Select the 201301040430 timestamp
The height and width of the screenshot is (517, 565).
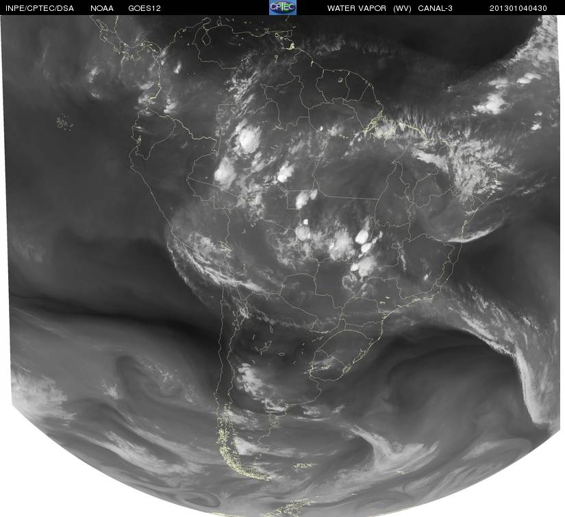click(x=518, y=8)
